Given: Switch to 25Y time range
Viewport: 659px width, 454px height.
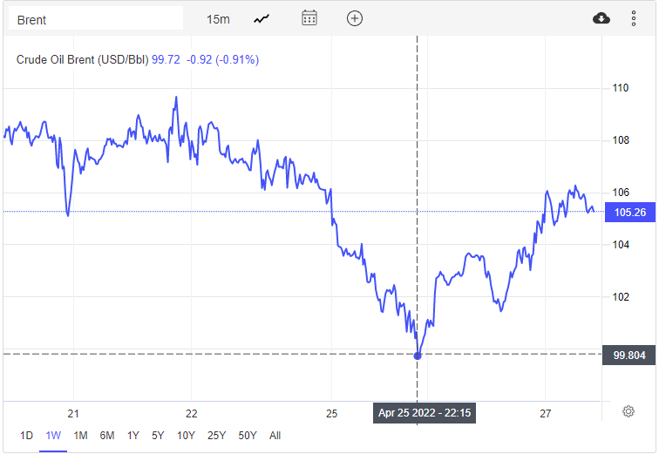Looking at the screenshot, I should coord(216,436).
